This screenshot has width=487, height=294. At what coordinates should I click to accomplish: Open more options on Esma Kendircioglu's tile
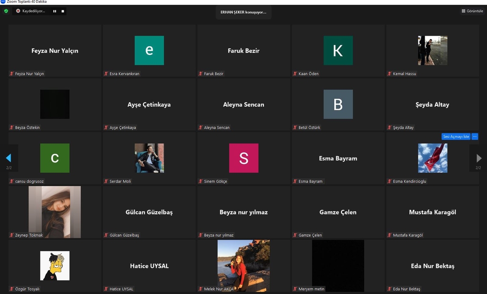point(475,136)
